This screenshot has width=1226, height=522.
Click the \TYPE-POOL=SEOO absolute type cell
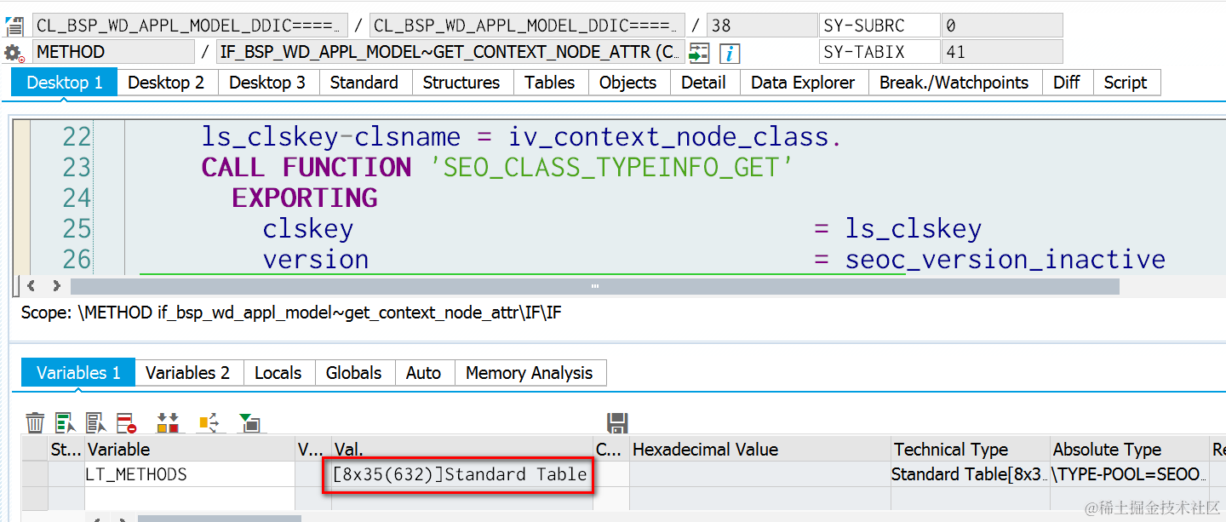click(1129, 474)
